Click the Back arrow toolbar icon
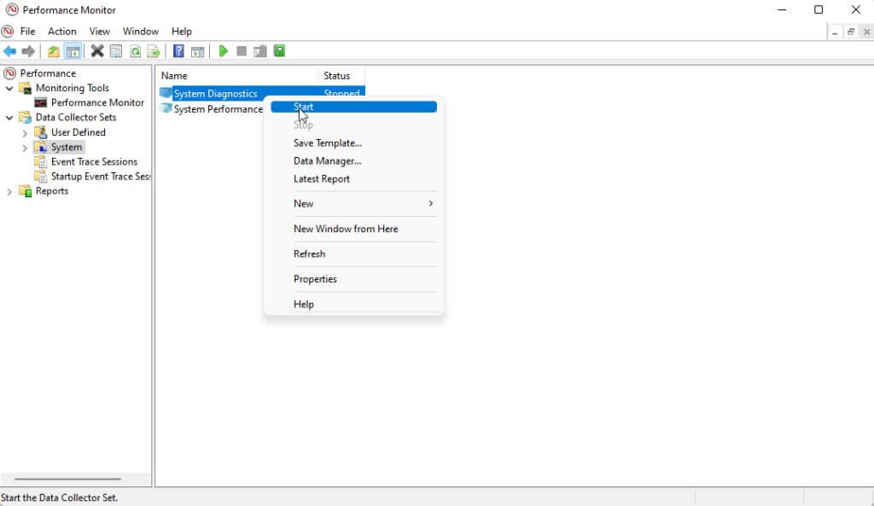874x506 pixels. point(10,51)
